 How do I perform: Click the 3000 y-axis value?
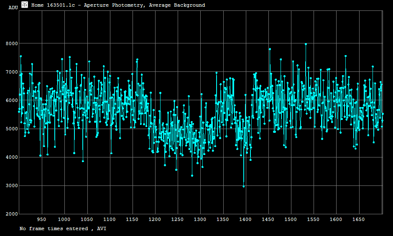click(12, 185)
